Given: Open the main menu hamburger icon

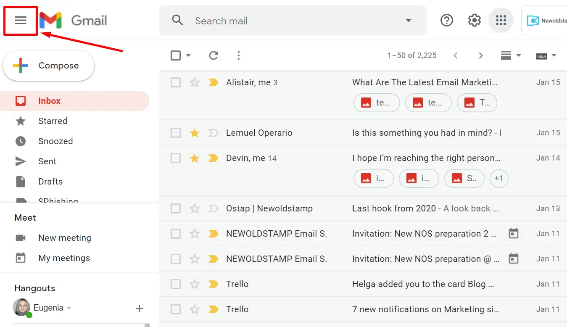Looking at the screenshot, I should click(21, 20).
